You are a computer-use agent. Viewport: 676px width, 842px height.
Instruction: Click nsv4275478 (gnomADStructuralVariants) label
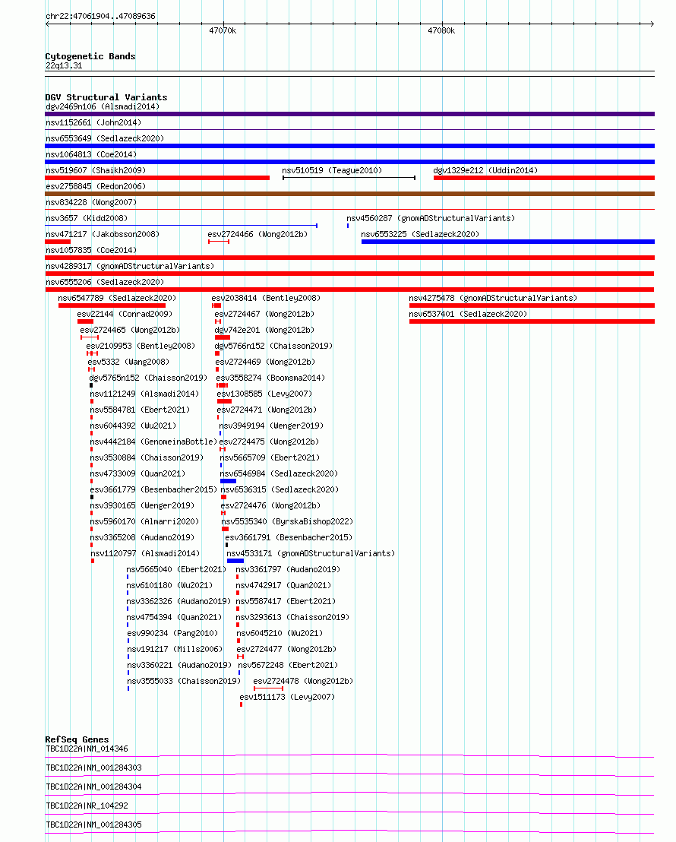[x=493, y=298]
